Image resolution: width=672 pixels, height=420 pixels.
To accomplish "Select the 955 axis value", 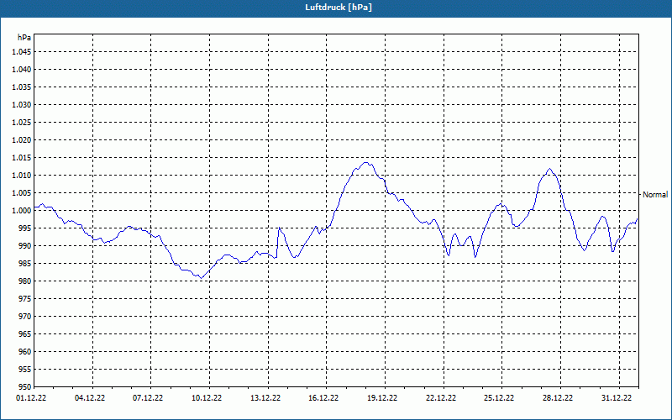I will tap(25, 370).
